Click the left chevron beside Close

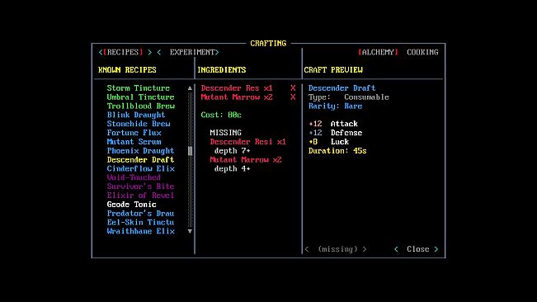pos(396,249)
